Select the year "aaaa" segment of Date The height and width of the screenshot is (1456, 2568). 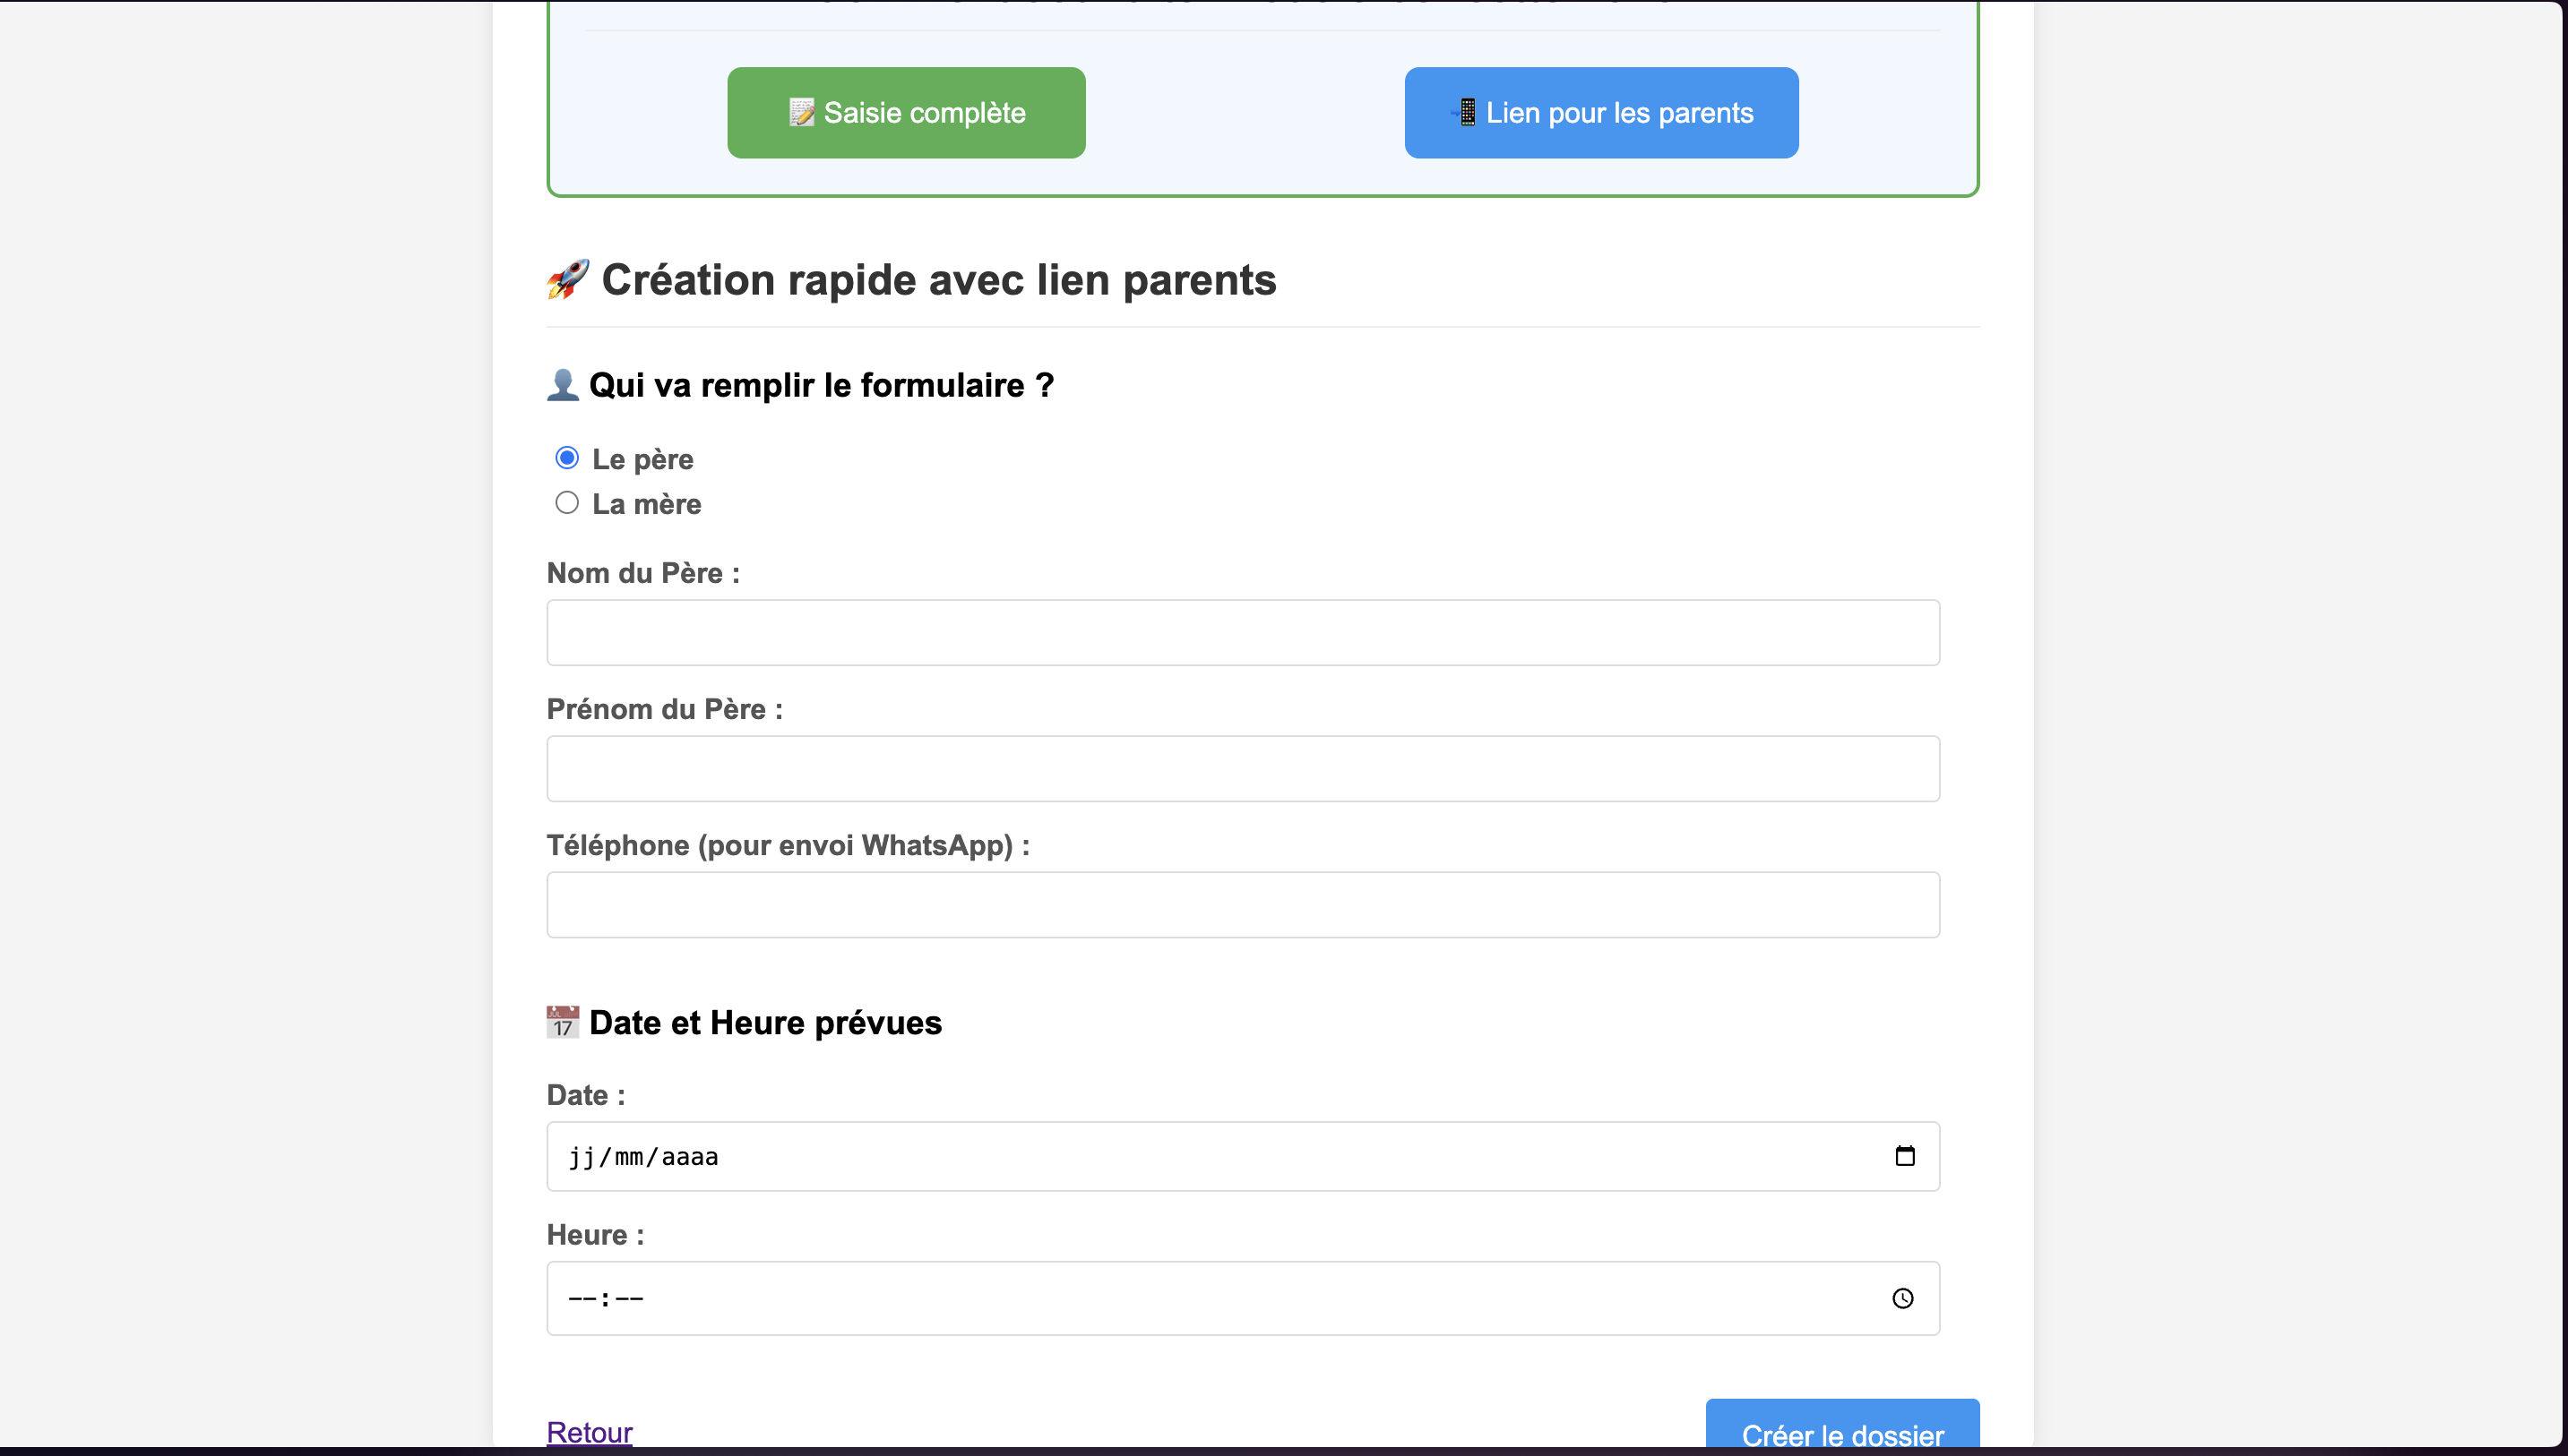point(689,1157)
